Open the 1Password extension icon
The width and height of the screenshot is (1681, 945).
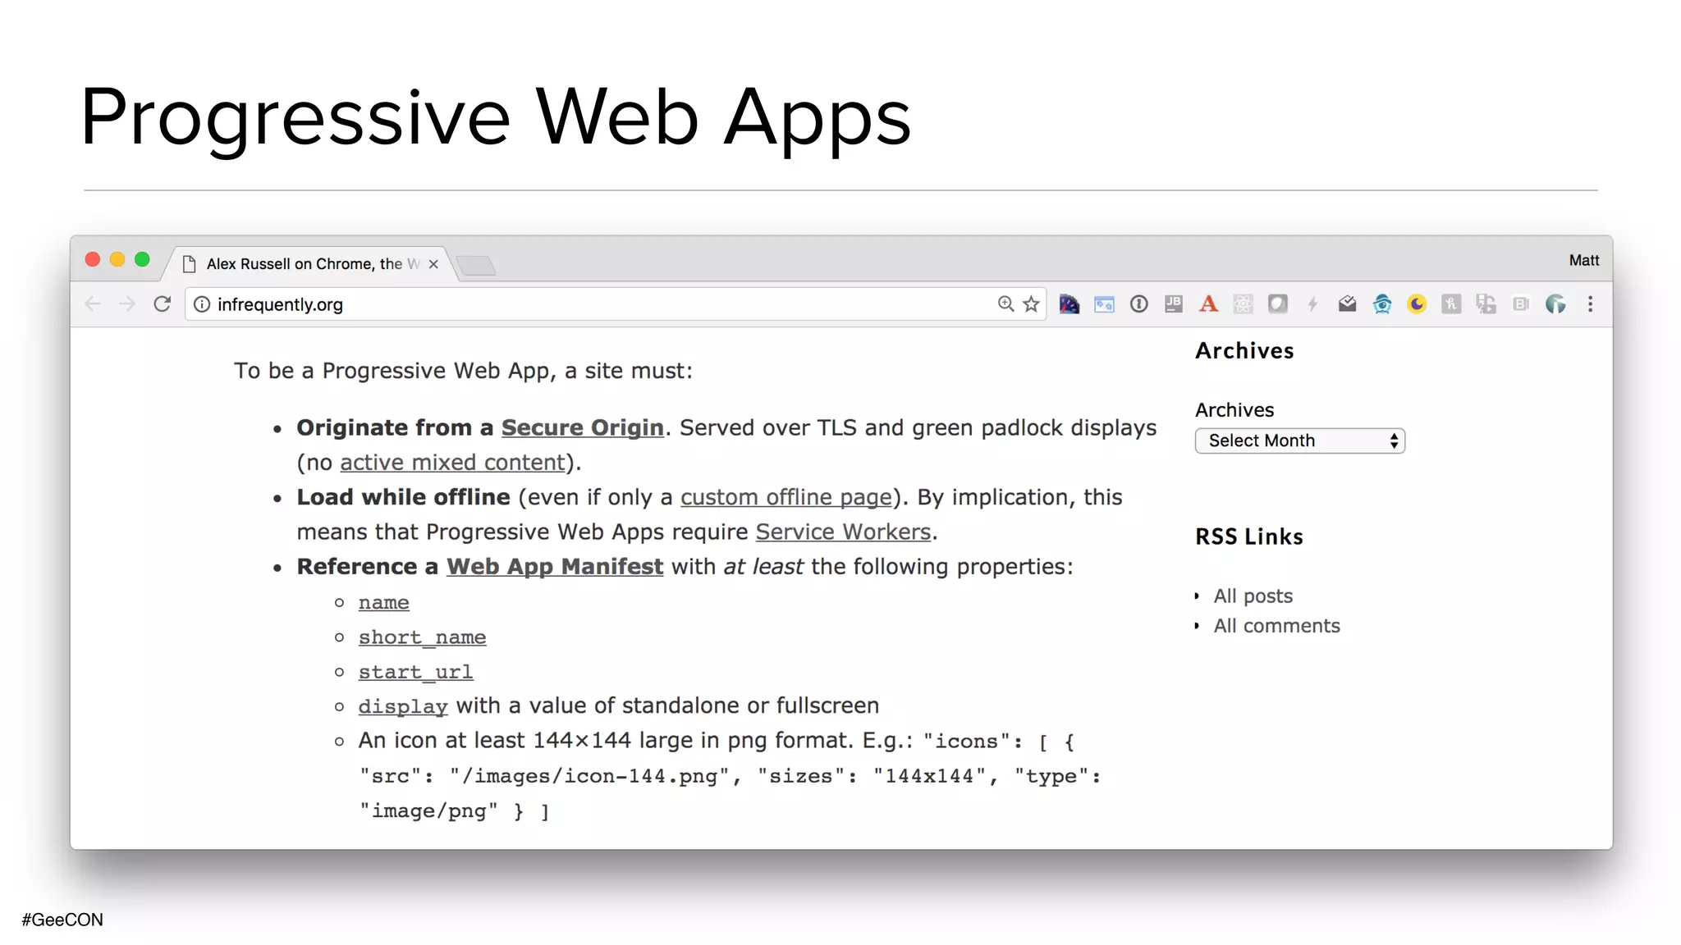tap(1138, 304)
